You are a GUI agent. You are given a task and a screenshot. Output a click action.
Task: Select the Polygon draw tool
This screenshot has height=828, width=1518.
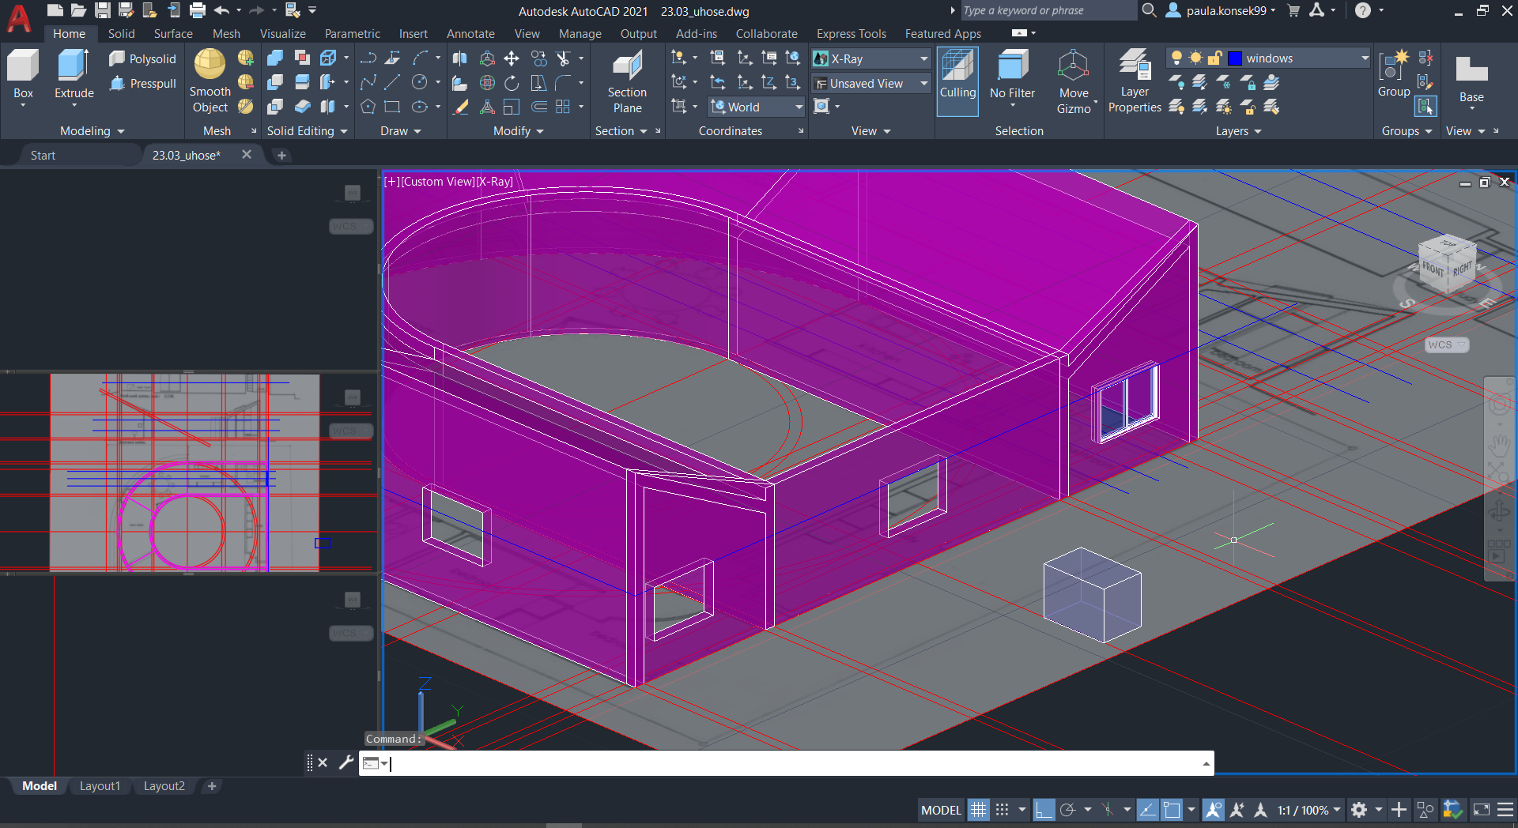[x=368, y=107]
